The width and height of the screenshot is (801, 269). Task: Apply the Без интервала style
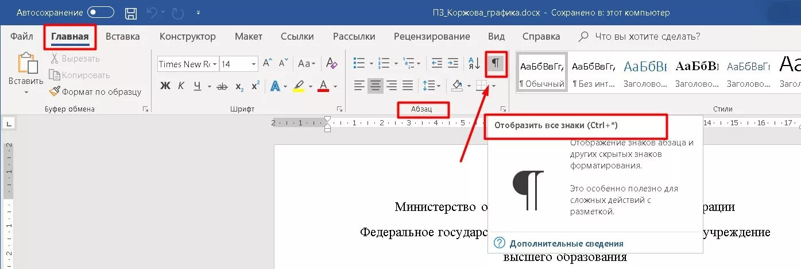(594, 72)
